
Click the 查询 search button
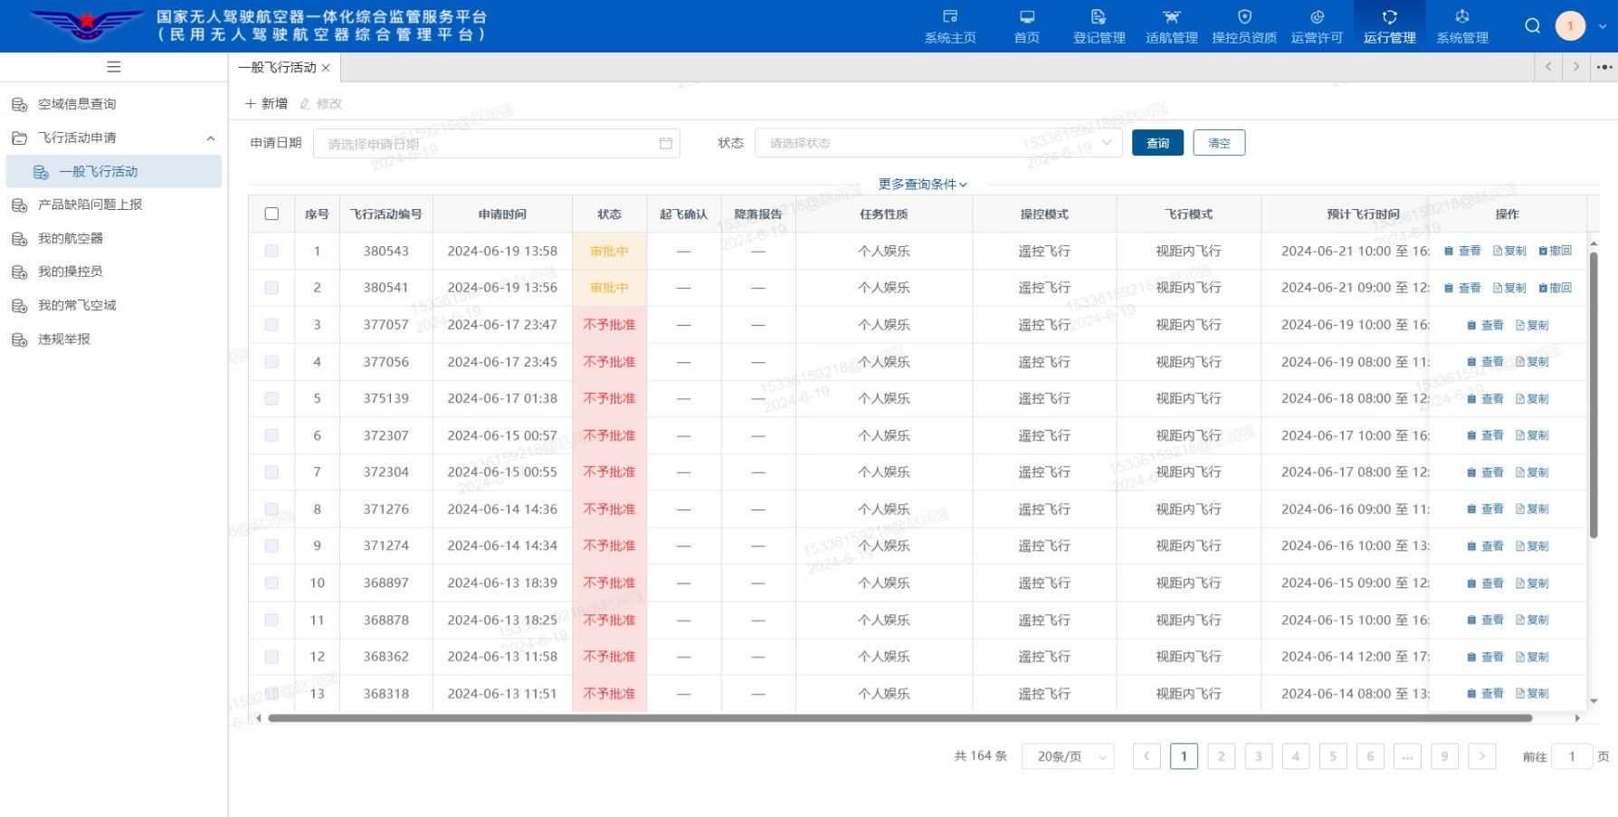pos(1157,143)
